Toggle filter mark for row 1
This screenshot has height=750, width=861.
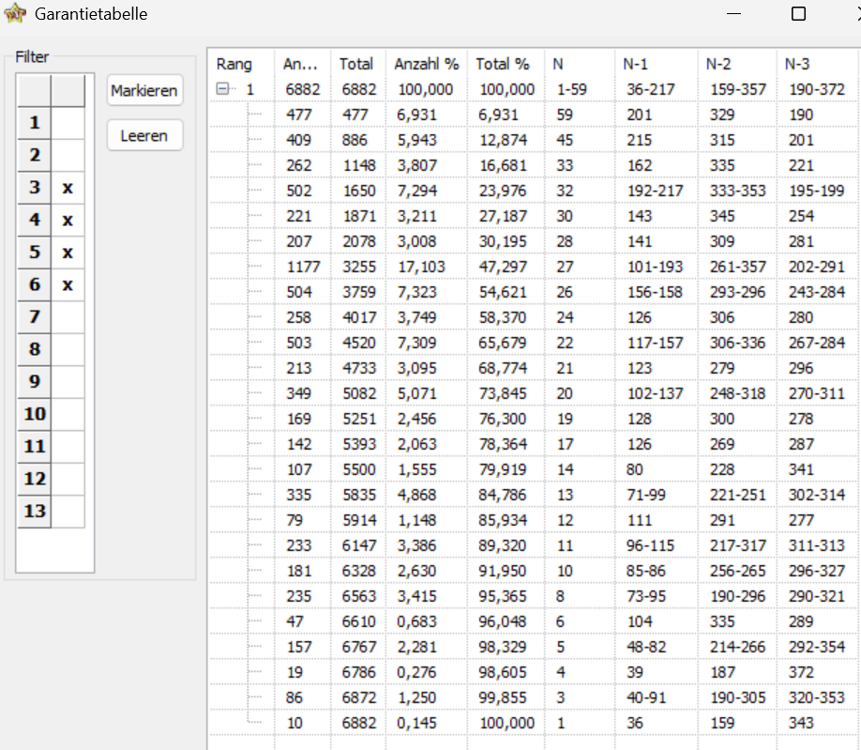click(68, 123)
